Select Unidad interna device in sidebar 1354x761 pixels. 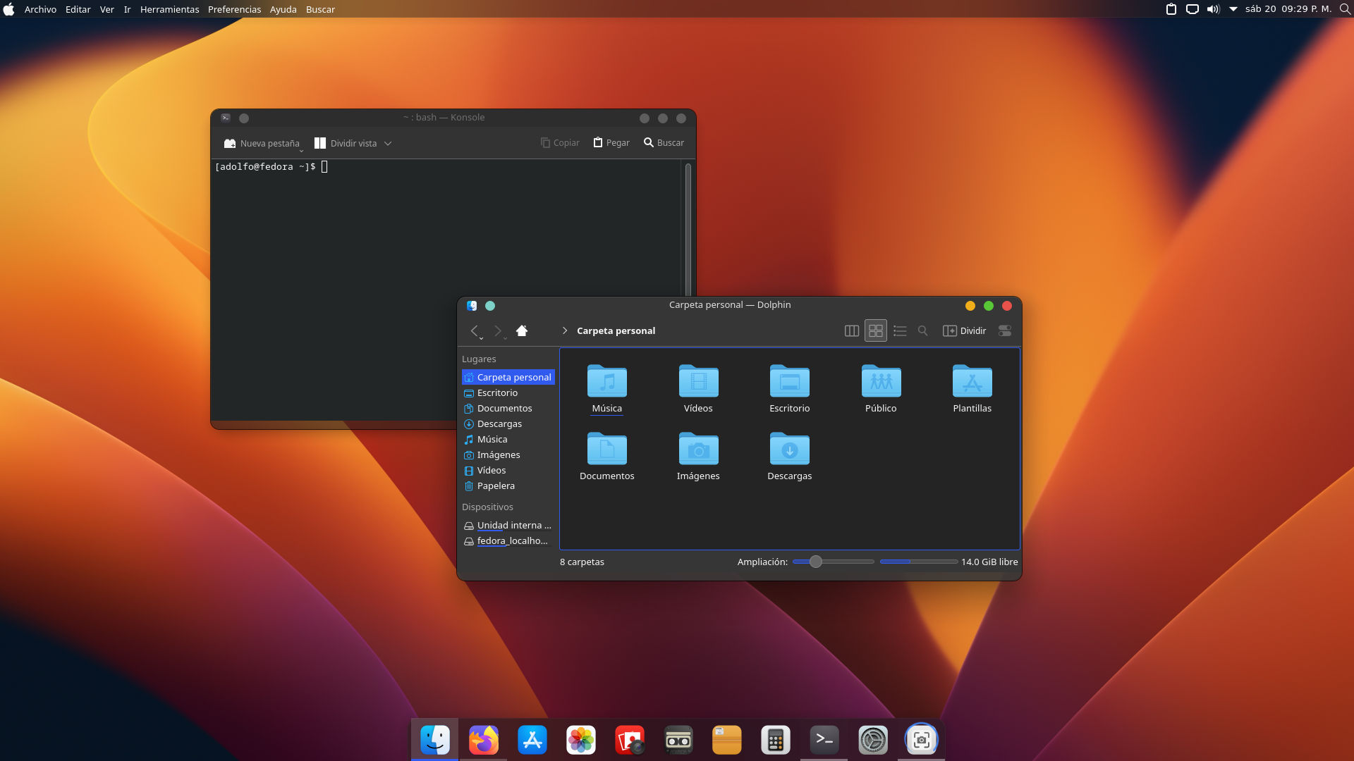(x=508, y=526)
